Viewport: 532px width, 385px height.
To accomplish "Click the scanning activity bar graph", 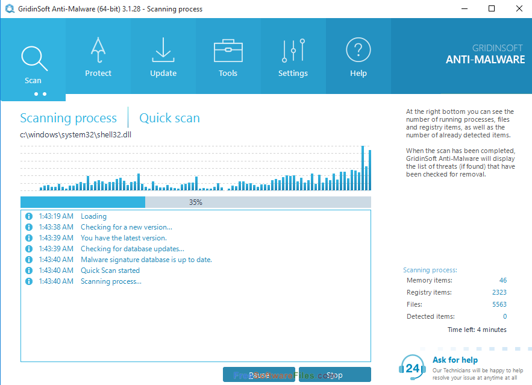I will 196,168.
